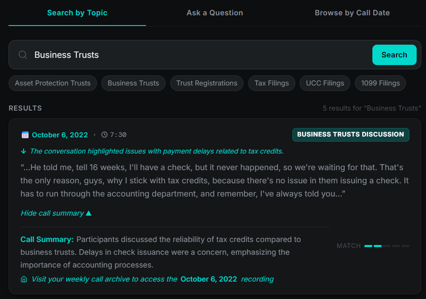Click the house icon next to the archive link
This screenshot has height=299, width=426.
point(22,279)
